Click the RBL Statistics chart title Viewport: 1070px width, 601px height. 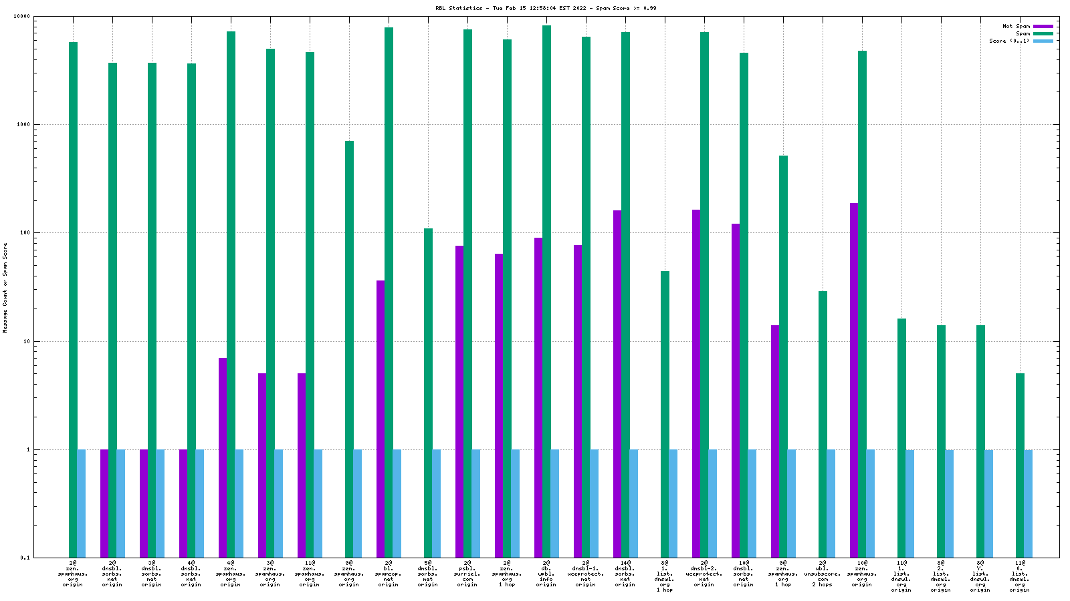click(545, 8)
